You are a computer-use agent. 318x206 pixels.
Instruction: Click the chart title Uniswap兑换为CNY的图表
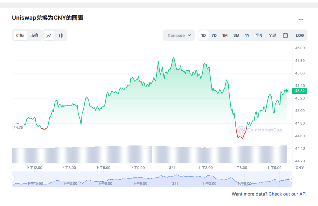[47, 18]
